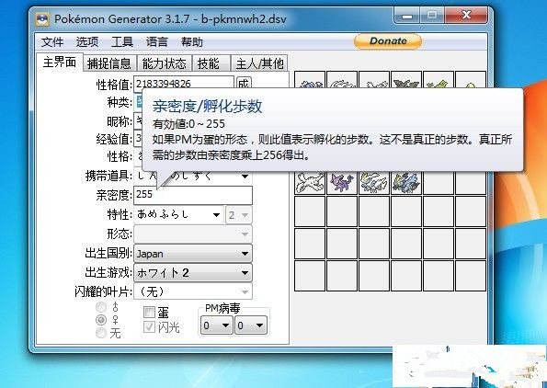Open the 文件 menu

(x=52, y=42)
